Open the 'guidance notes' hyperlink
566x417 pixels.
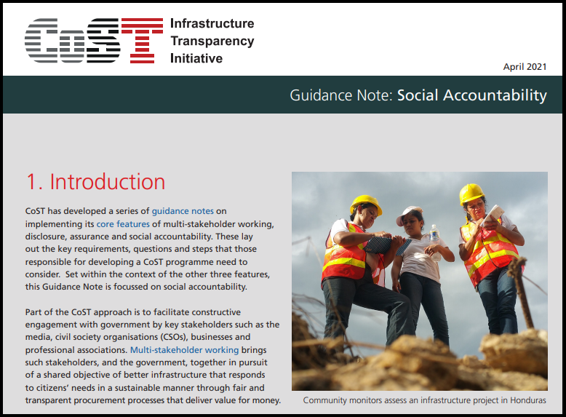click(x=183, y=211)
